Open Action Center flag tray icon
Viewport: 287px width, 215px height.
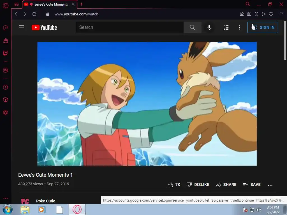(x=245, y=210)
